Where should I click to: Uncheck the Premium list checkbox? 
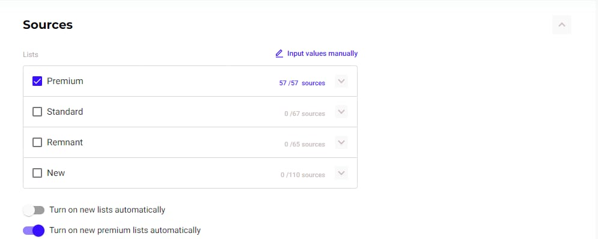point(37,81)
